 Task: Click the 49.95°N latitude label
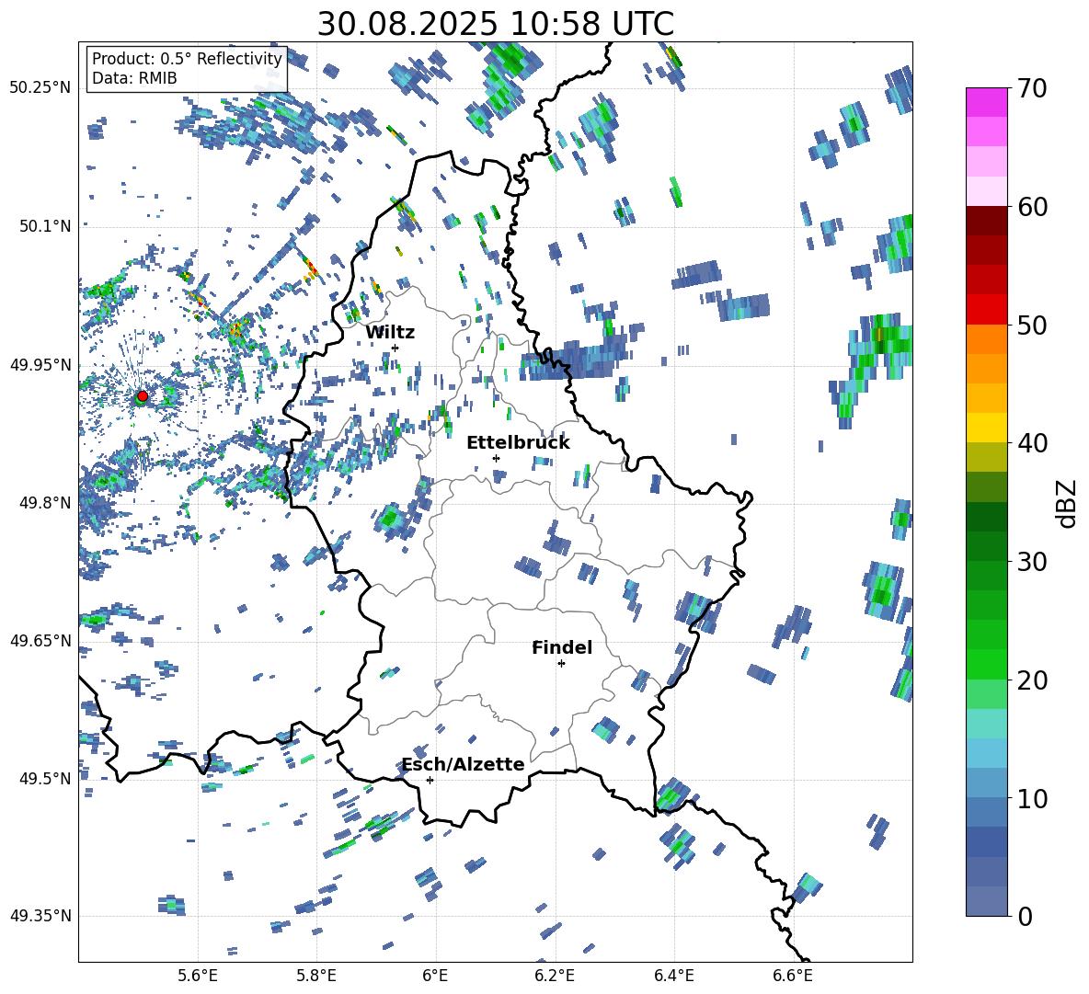[40, 365]
